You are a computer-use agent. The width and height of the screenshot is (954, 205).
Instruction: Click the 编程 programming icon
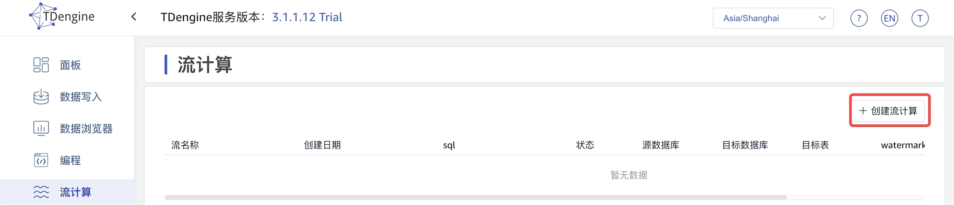(x=41, y=160)
